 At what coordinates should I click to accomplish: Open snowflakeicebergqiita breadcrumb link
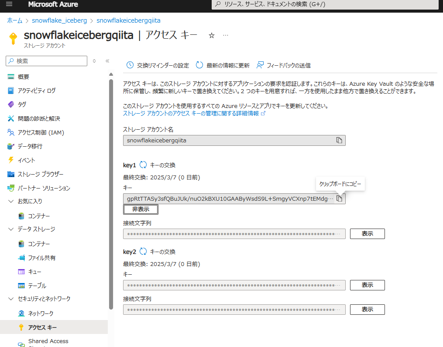click(129, 20)
